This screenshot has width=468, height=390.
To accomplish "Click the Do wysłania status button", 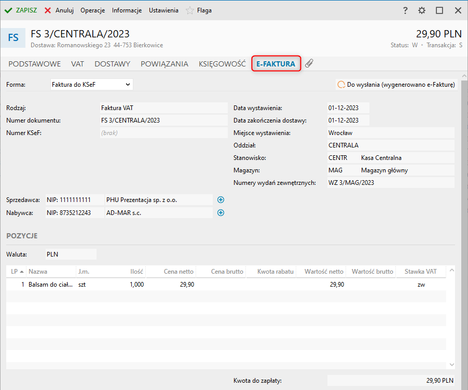I will point(396,85).
